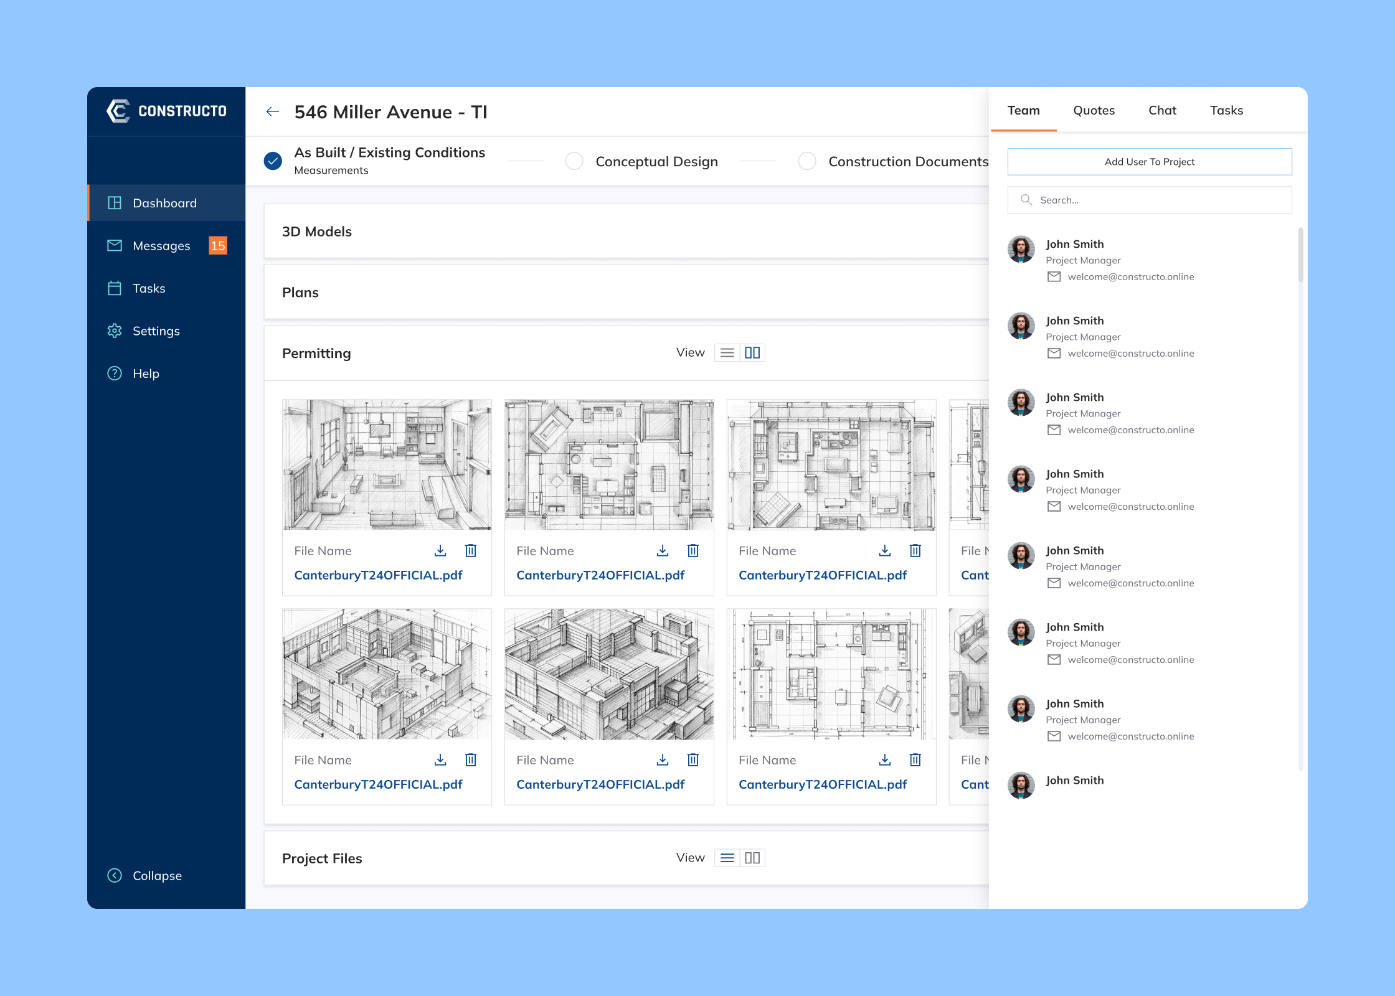Screen dimensions: 1395x996
Task: Open the Quotes tab
Action: pos(1094,110)
